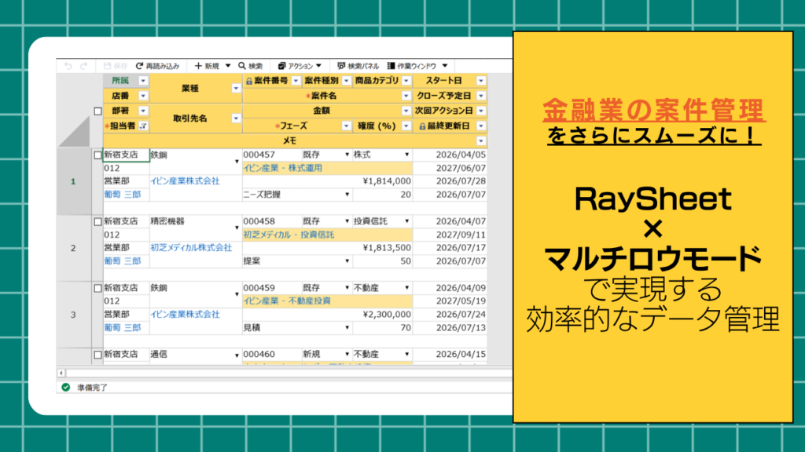
Task: Open the 確度 (%) filter dropdown
Action: (x=406, y=126)
